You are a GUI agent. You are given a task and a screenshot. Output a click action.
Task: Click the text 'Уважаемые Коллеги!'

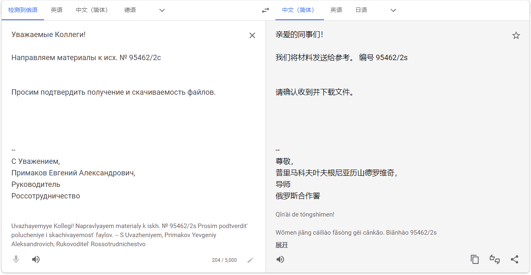click(x=49, y=35)
